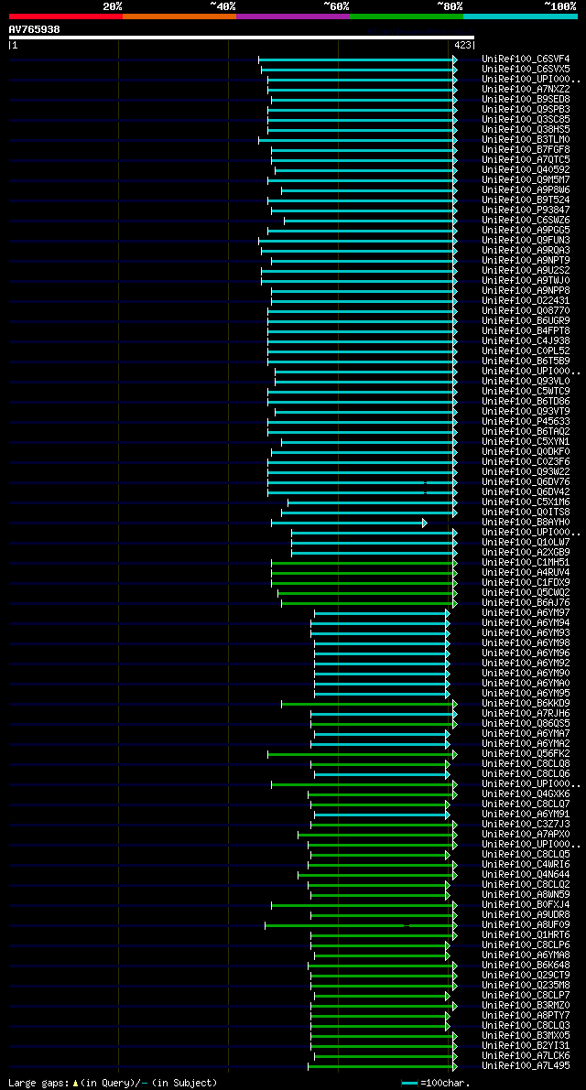This screenshot has height=1090, width=586.
Task: Select the UniRef100_B6AJ76 label
Action: 526,603
